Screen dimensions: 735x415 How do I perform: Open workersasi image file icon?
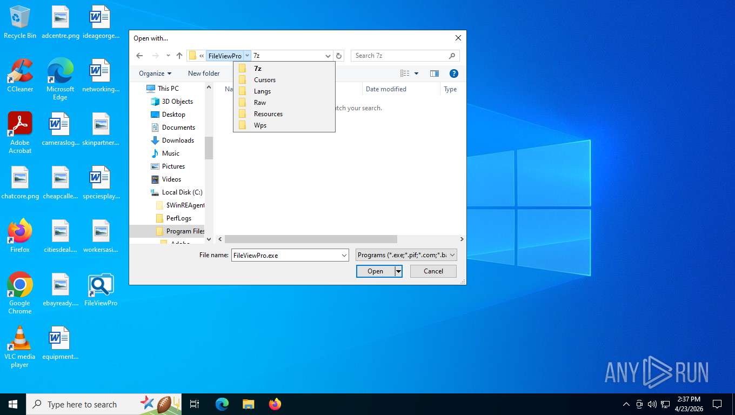[101, 236]
